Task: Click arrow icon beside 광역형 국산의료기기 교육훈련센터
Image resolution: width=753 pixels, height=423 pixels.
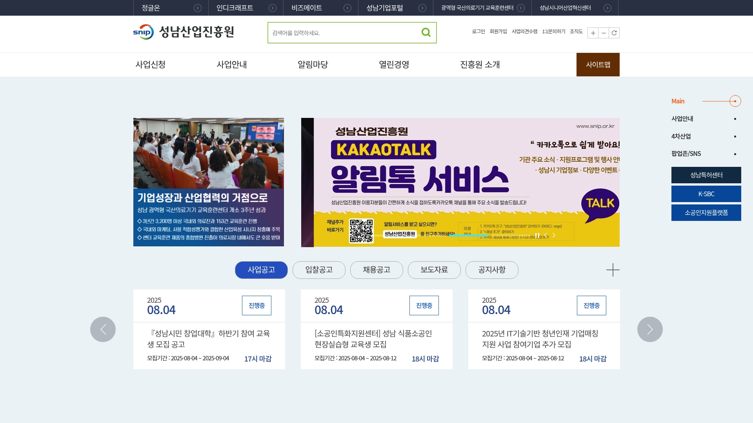Action: click(521, 8)
